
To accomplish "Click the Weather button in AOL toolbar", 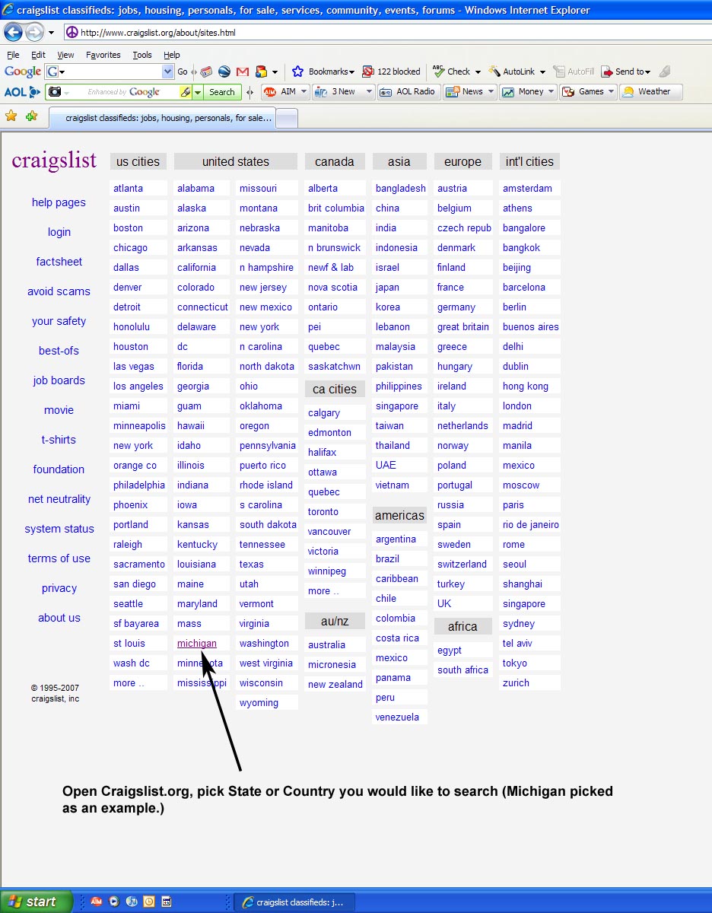I will pyautogui.click(x=650, y=91).
